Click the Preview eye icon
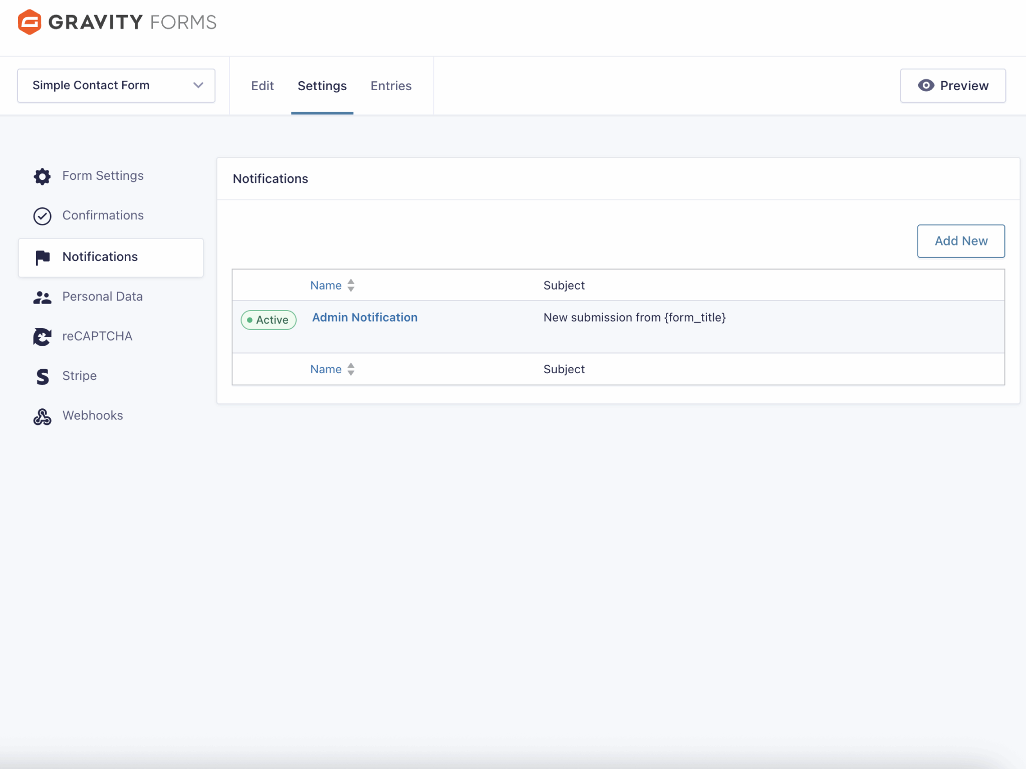Viewport: 1026px width, 769px height. pyautogui.click(x=927, y=85)
